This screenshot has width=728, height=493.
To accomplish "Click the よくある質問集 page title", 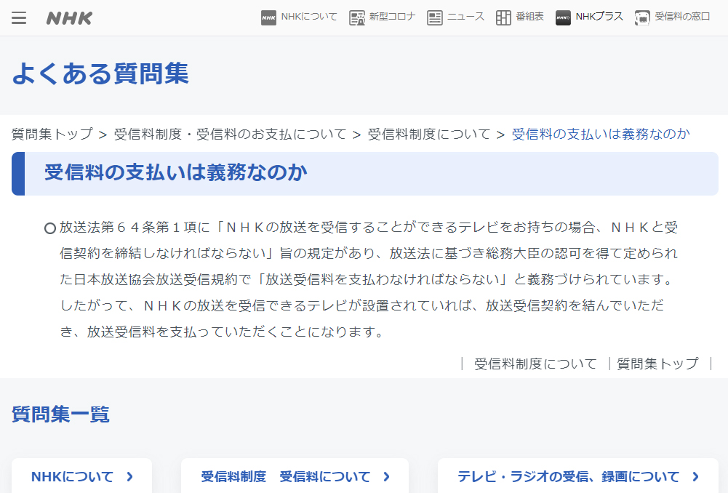I will tap(100, 73).
